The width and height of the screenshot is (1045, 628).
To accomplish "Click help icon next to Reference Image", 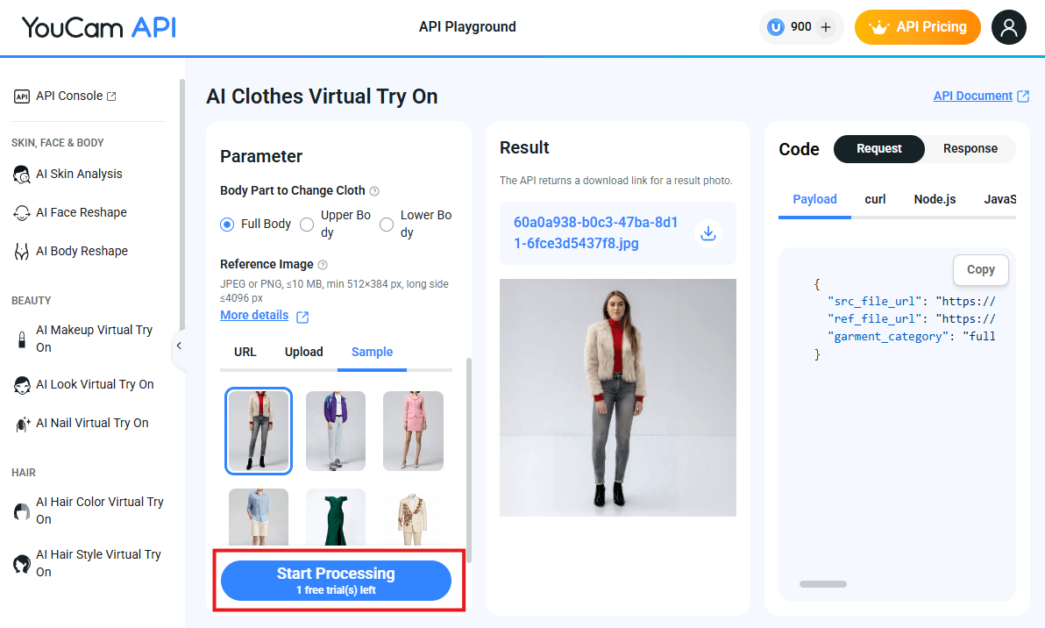I will tap(323, 265).
